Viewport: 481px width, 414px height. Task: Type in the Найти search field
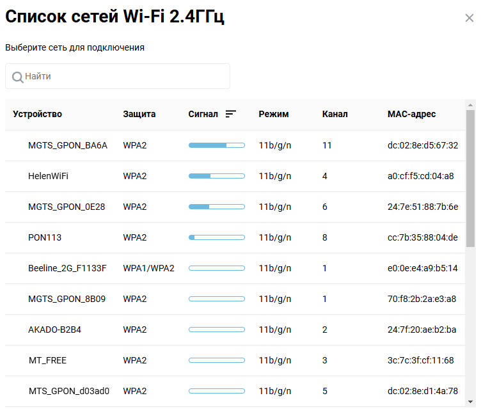[x=125, y=76]
